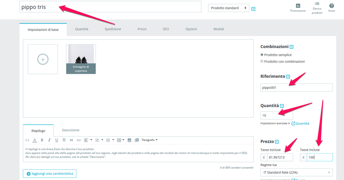
Task: Switch to the Moduli tab
Action: (219, 29)
